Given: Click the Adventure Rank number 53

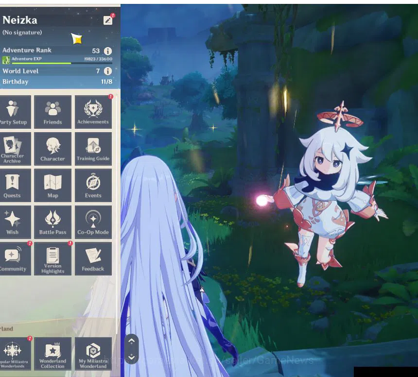Looking at the screenshot, I should point(96,51).
